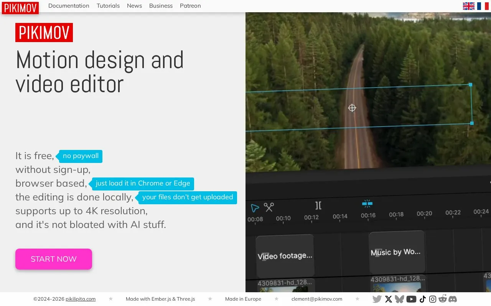This screenshot has height=306, width=491.
Task: Open the YouTube channel icon
Action: click(411, 299)
